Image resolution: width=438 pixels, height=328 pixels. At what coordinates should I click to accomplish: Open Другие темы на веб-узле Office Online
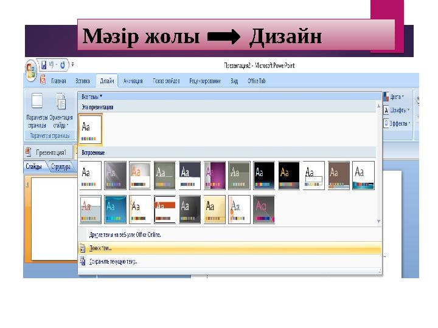[230, 234]
